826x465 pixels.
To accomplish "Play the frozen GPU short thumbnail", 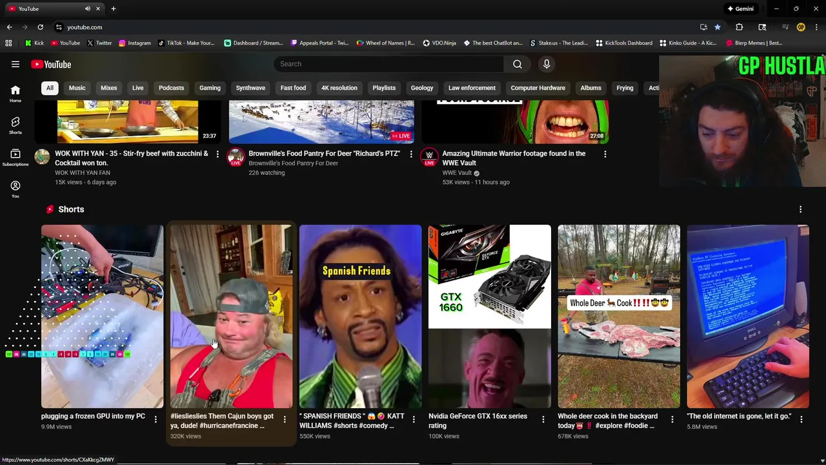I will (103, 316).
